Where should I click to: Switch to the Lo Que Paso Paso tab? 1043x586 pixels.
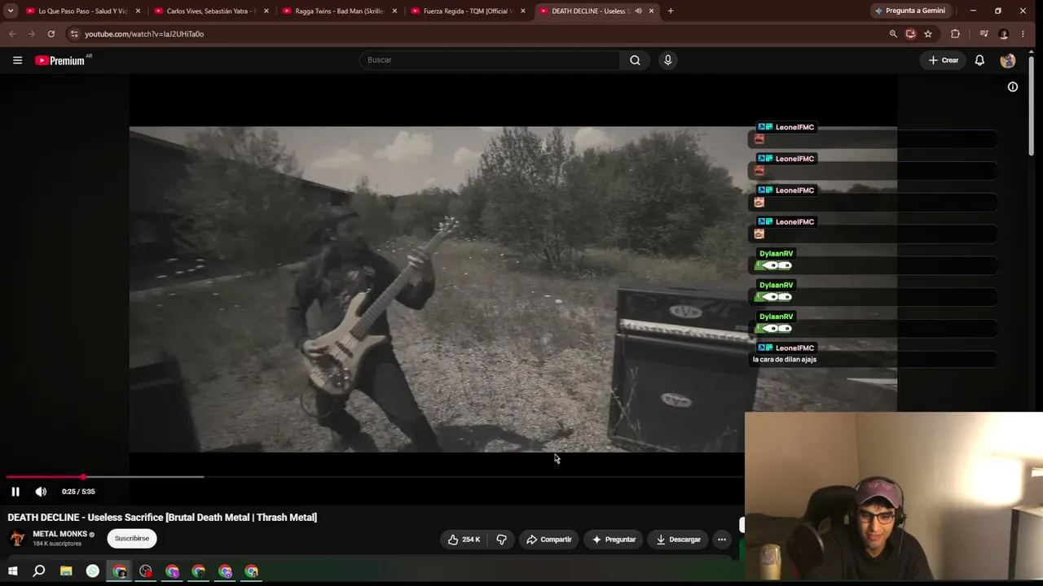(x=81, y=11)
